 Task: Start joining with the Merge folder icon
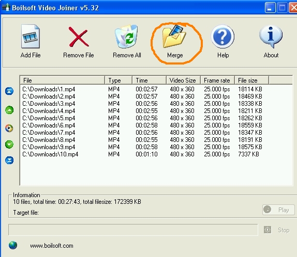[x=174, y=36]
